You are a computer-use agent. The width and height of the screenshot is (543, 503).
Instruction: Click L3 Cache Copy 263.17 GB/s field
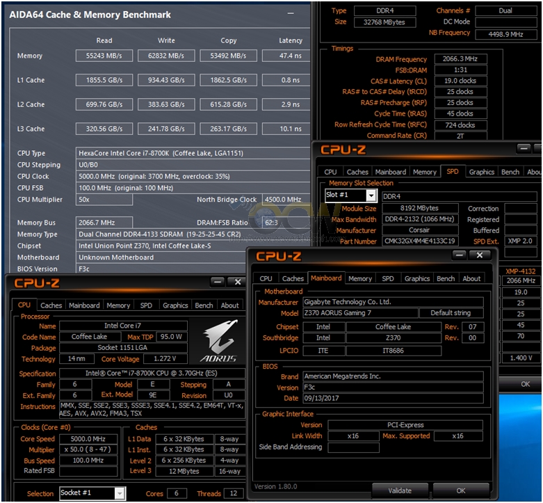(228, 129)
